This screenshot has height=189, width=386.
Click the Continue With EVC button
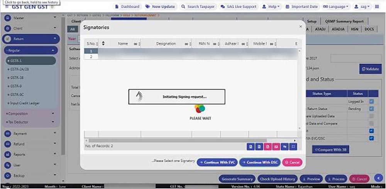point(217,162)
